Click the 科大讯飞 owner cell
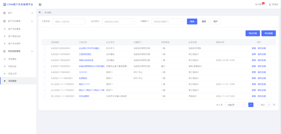Screen dimensions: 282x134 tap(110, 48)
